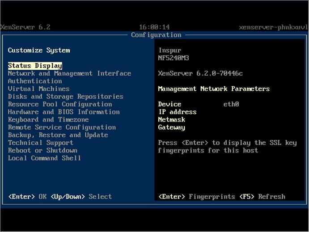Click the <Up/Down> Select hint
Image resolution: width=309 pixels, height=232 pixels.
coord(81,197)
